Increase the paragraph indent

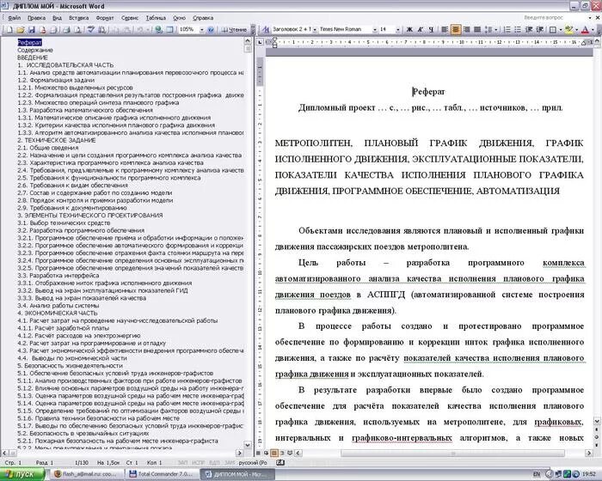539,29
